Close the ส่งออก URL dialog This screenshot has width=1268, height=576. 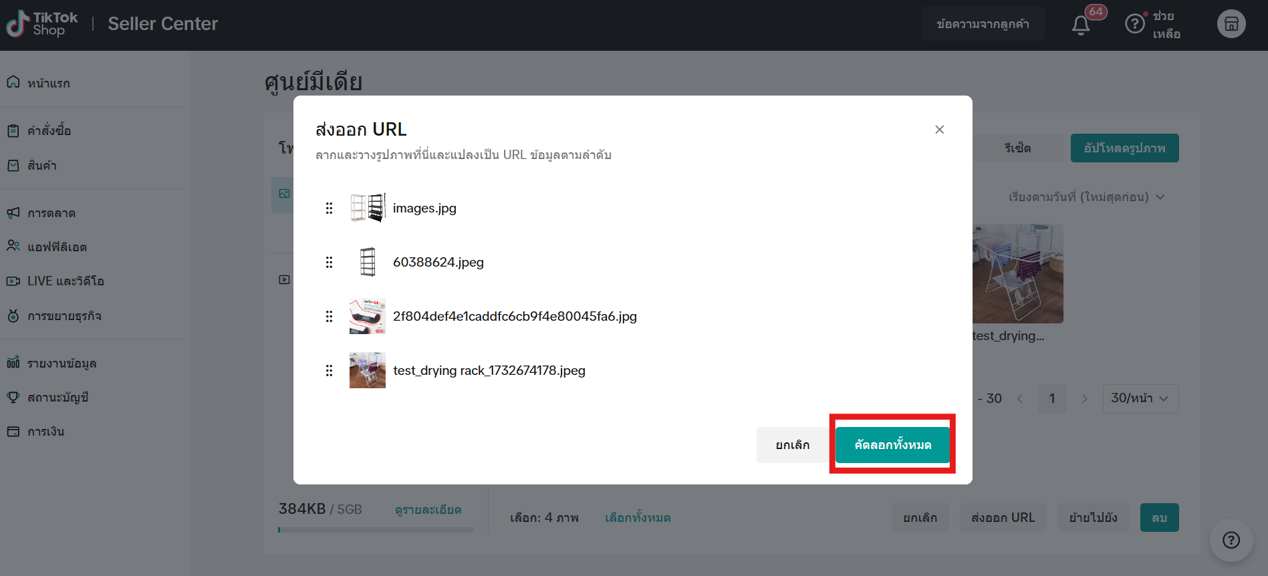939,130
